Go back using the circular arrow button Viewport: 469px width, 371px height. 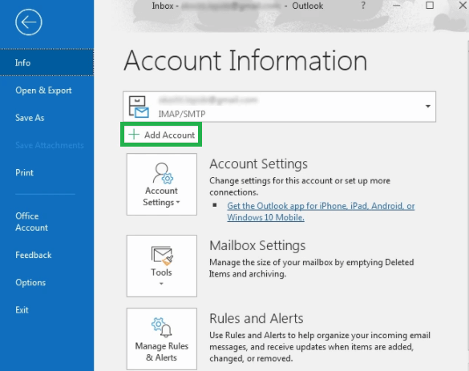tap(29, 22)
